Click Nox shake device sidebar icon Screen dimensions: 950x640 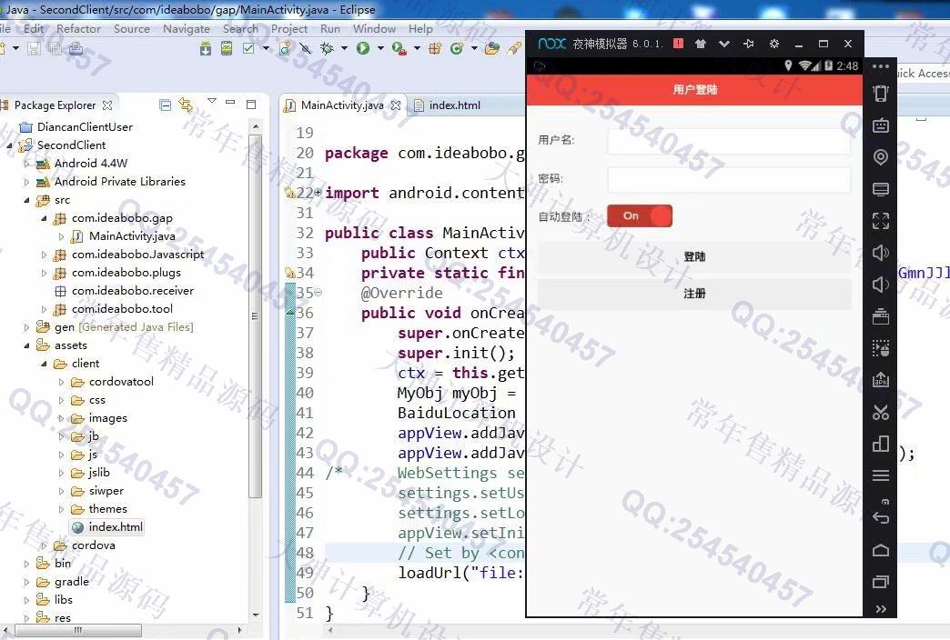click(x=880, y=94)
